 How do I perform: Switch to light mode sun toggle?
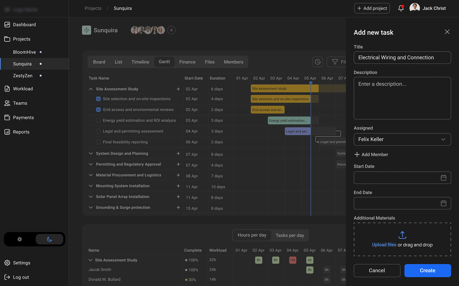(20, 239)
